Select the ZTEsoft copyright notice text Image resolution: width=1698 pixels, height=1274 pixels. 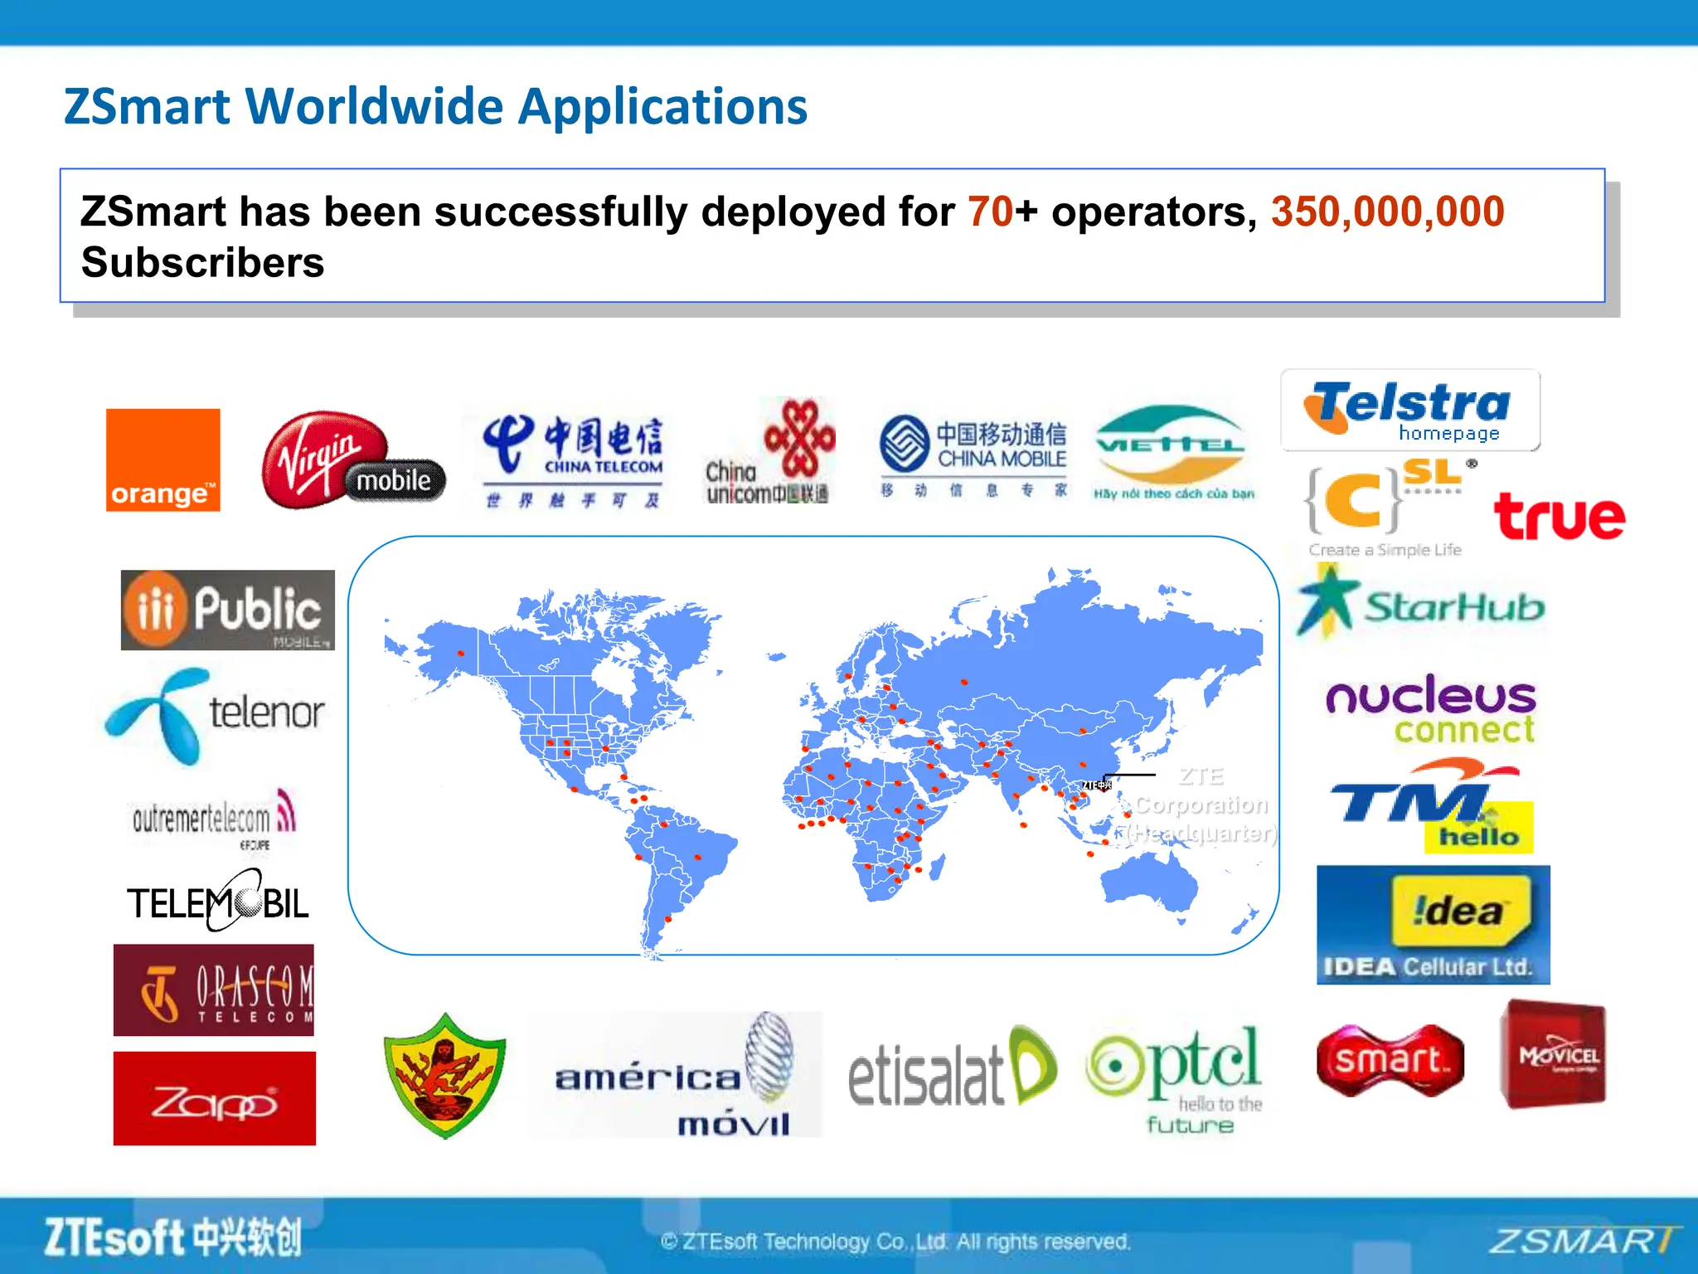895,1242
